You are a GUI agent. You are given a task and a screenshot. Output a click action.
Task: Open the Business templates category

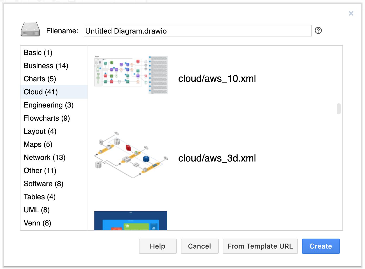click(46, 66)
